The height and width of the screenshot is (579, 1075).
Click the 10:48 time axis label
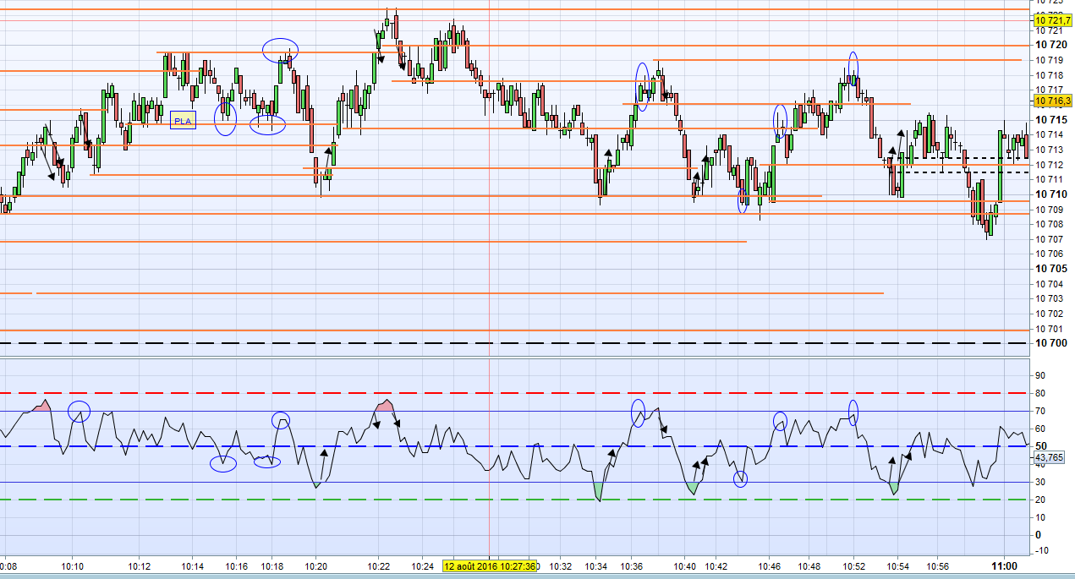(810, 566)
